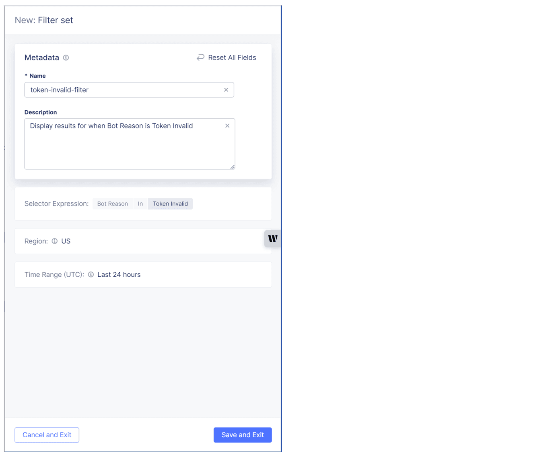Click the resize handle of the Description box
The width and height of the screenshot is (552, 455).
pyautogui.click(x=232, y=167)
